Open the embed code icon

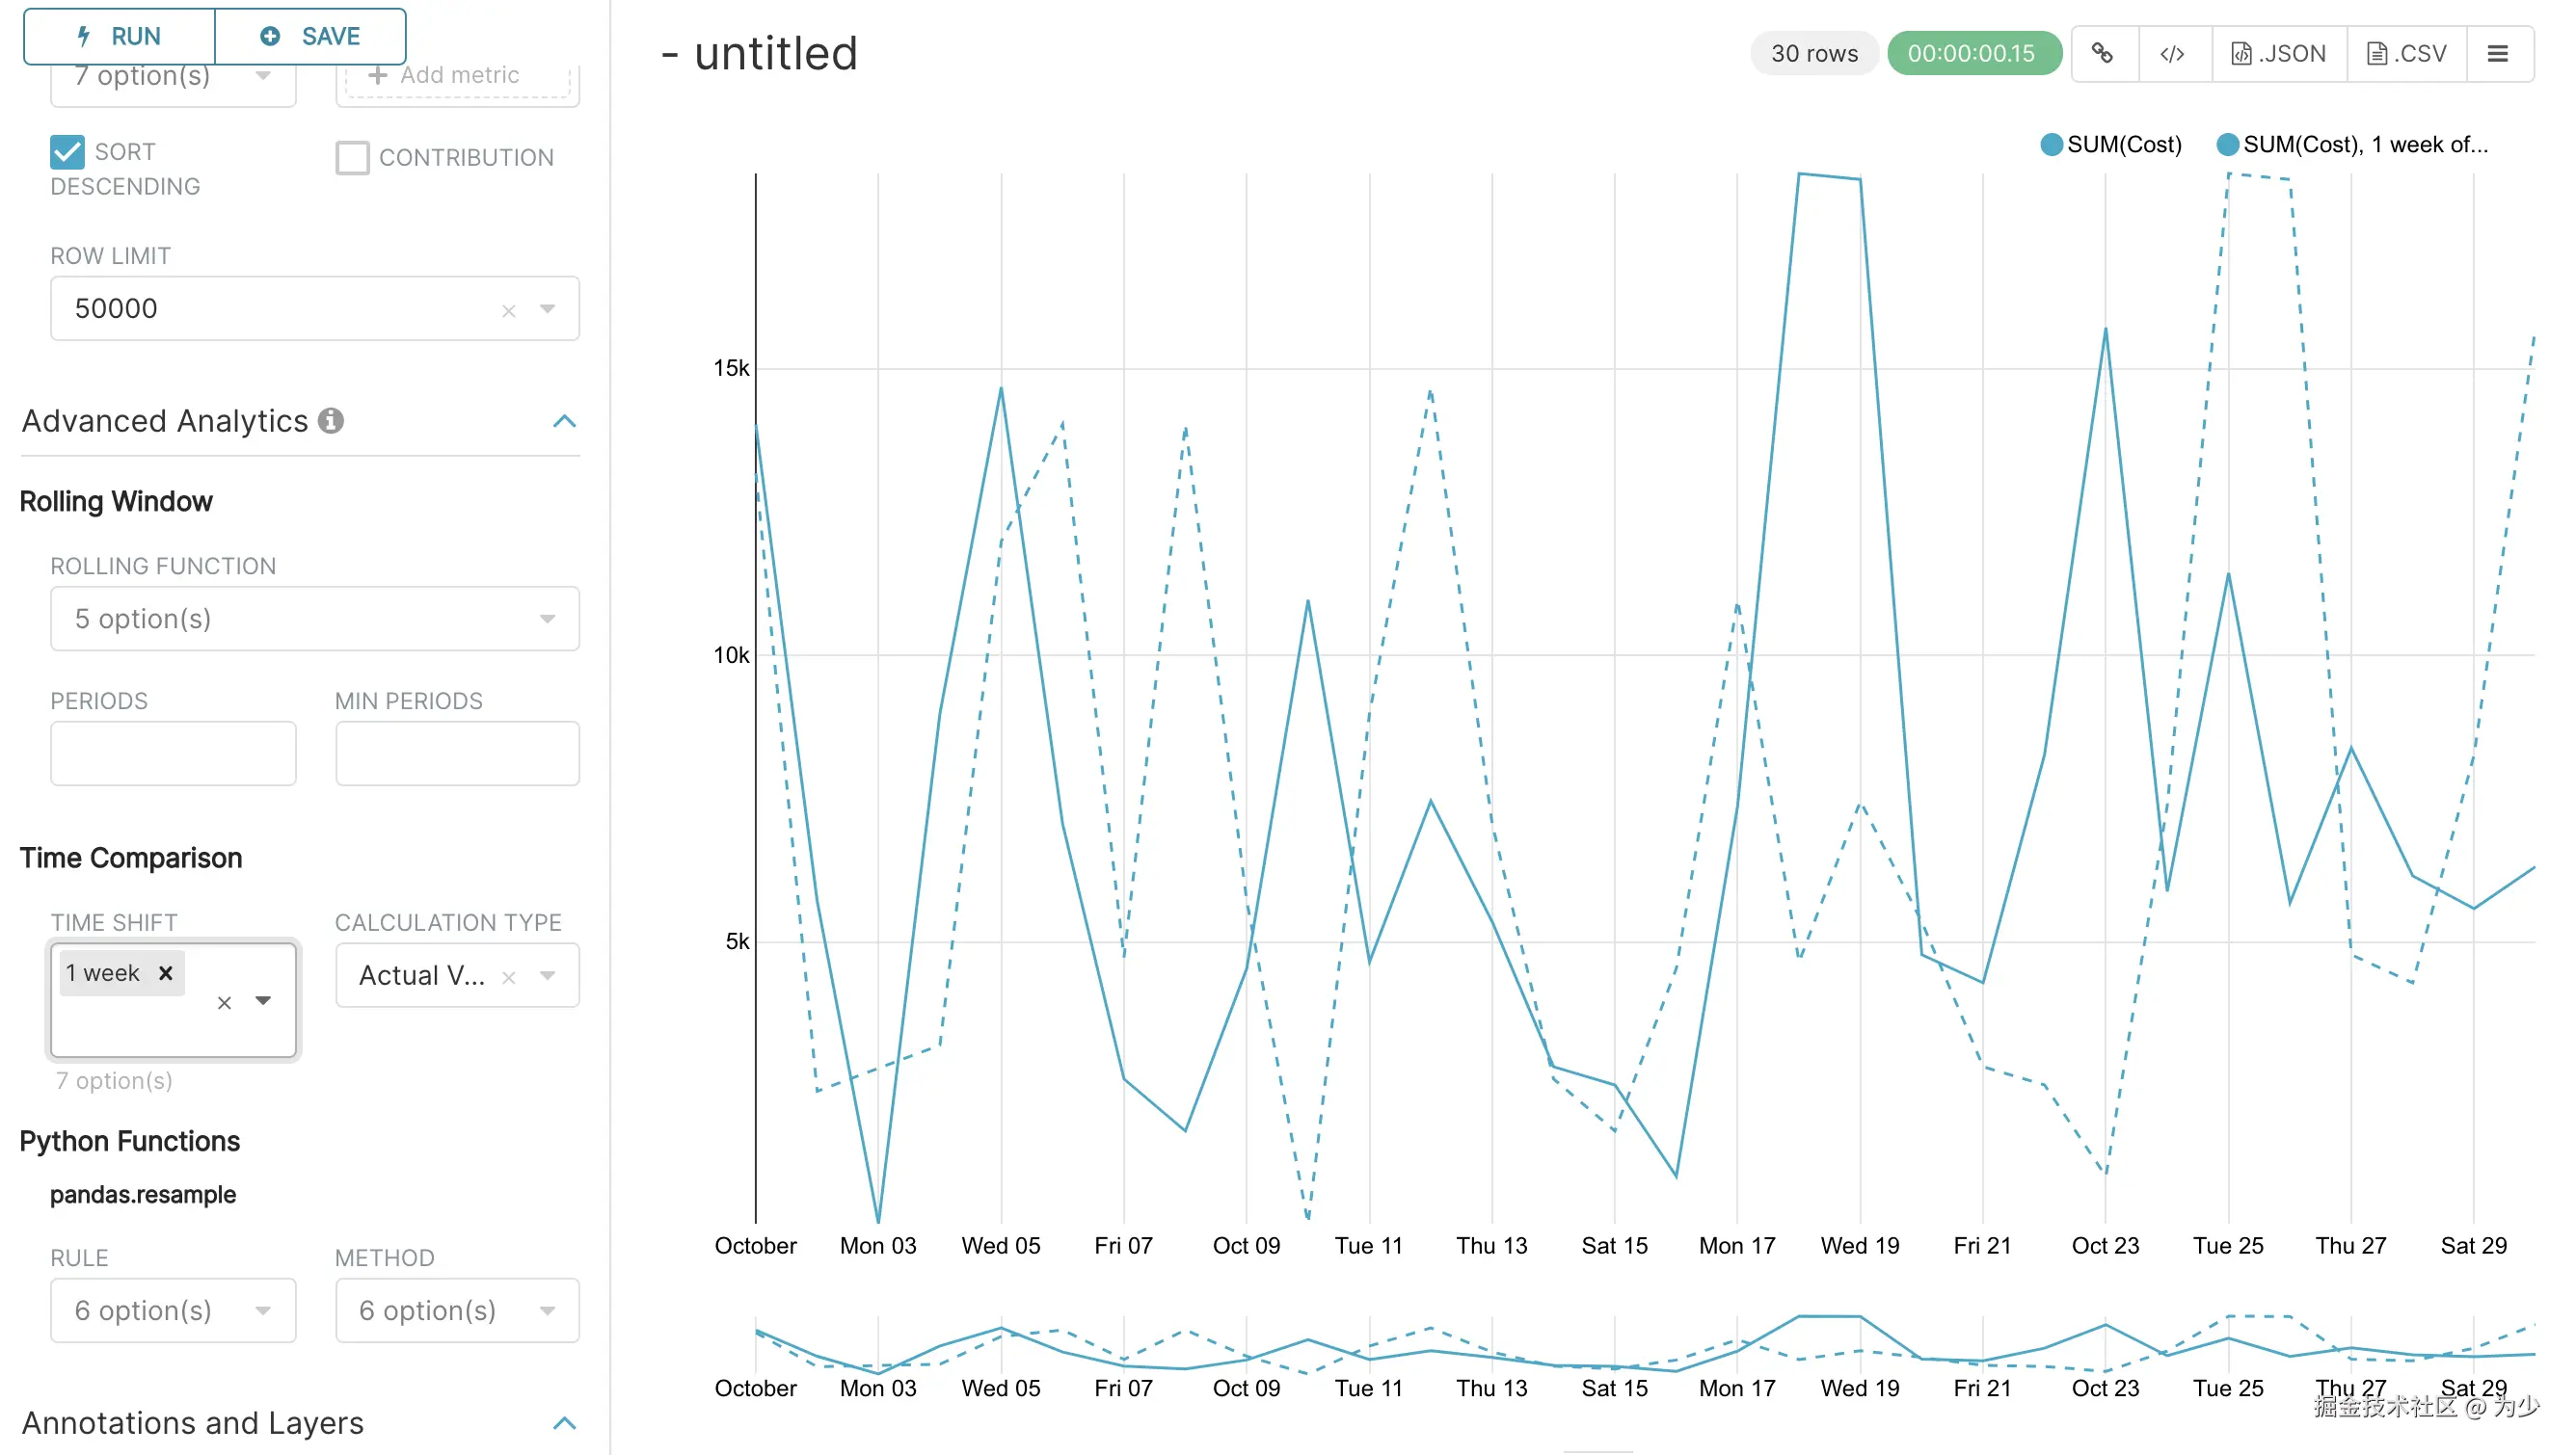[x=2171, y=53]
